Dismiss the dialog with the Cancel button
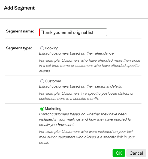 click(x=136, y=153)
